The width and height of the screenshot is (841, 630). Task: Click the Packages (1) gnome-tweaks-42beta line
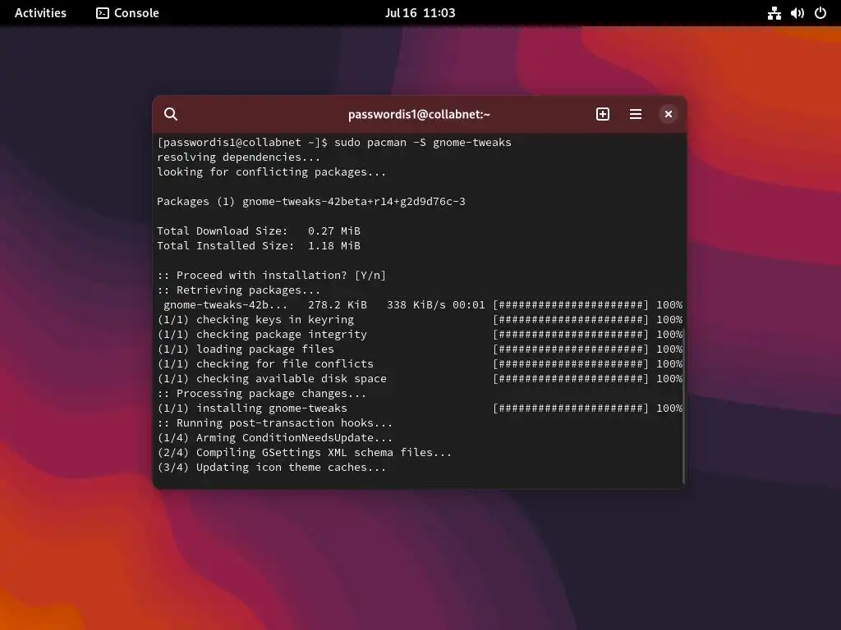[x=311, y=202]
